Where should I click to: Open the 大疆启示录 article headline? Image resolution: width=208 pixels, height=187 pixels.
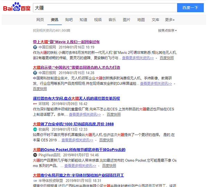(77, 68)
